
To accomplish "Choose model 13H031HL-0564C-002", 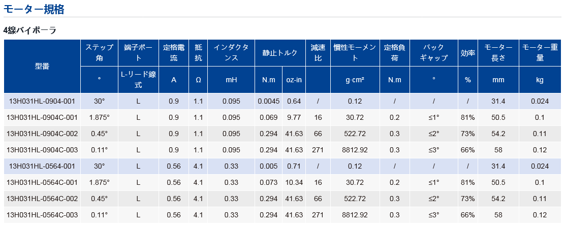I will [42, 199].
